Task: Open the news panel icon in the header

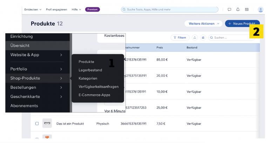Action: (x=247, y=9)
